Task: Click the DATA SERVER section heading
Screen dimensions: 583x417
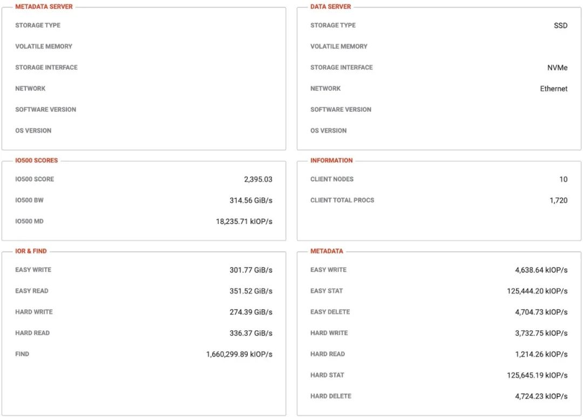Action: pyautogui.click(x=330, y=7)
